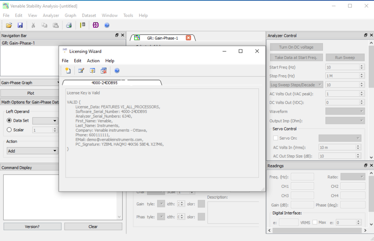Open a new license with the New document icon

(x=68, y=70)
